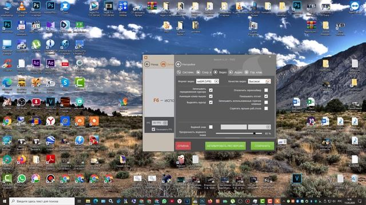Toggle Записывать перемещения курсора checkbox
This screenshot has height=205, width=366.
(x=211, y=90)
